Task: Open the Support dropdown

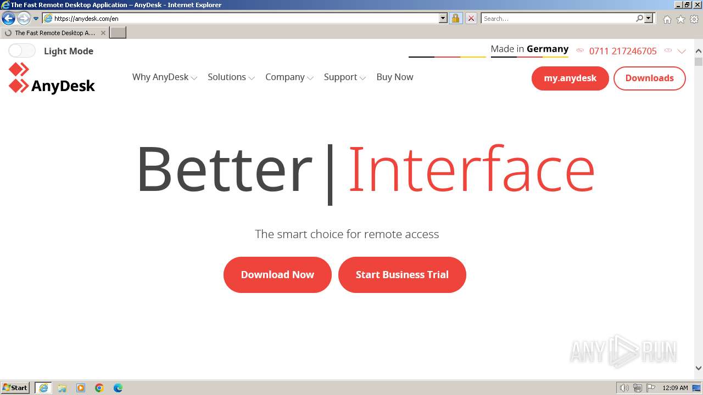Action: click(345, 77)
